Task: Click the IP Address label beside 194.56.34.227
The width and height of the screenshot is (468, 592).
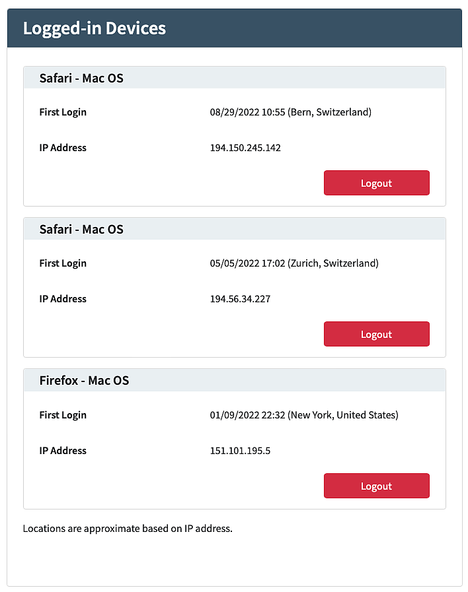Action: pyautogui.click(x=63, y=299)
